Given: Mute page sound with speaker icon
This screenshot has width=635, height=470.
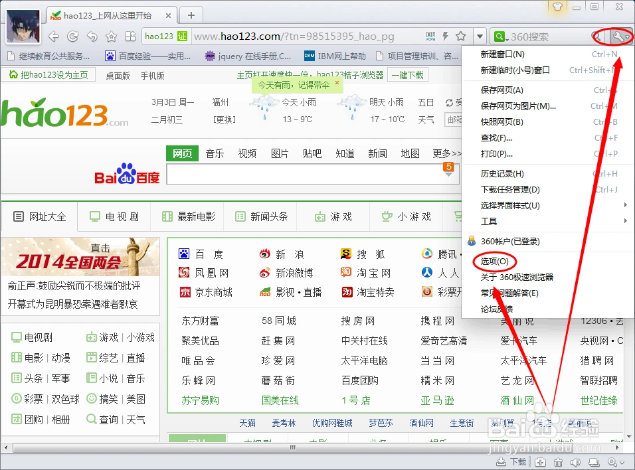Looking at the screenshot, I should tap(576, 462).
